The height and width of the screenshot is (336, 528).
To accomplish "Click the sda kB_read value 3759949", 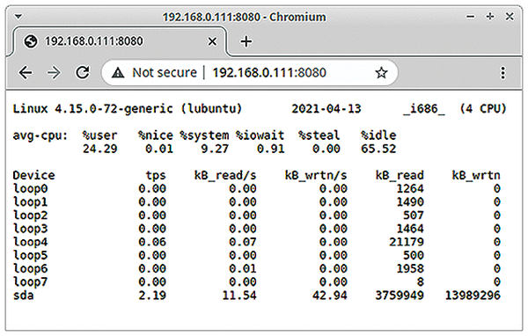I will coord(400,296).
